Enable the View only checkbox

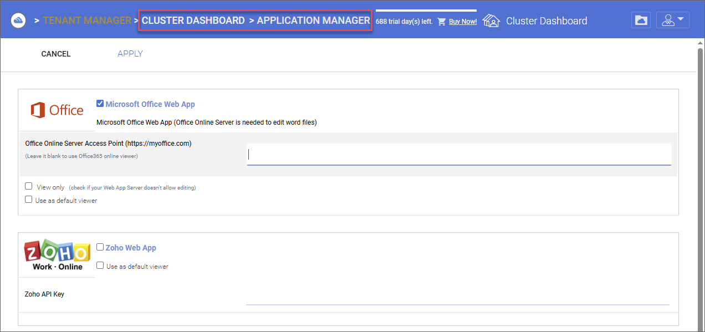pyautogui.click(x=29, y=187)
